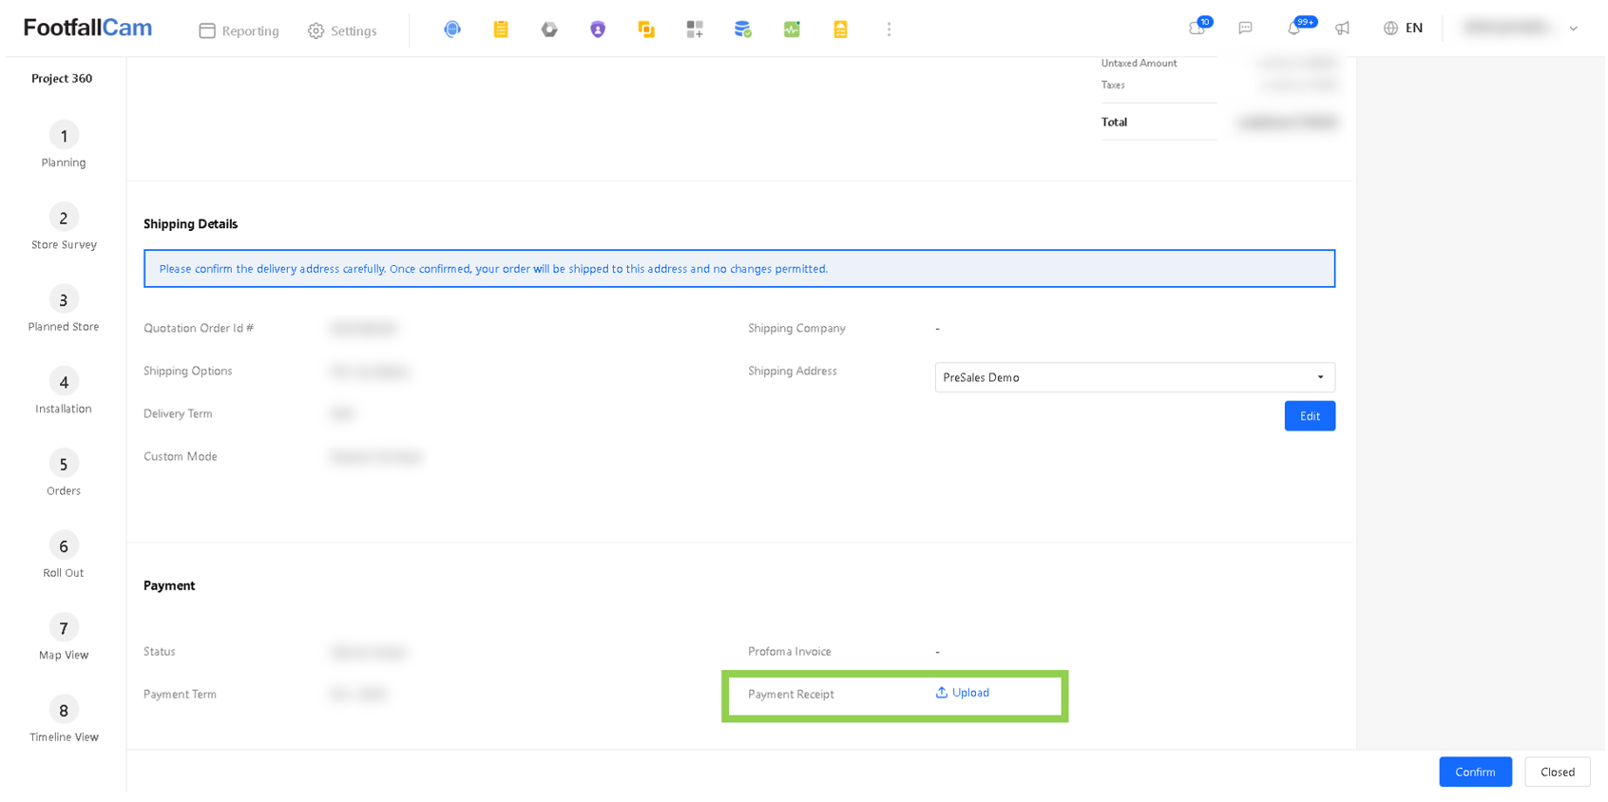Click the Custom Mode label
This screenshot has width=1608, height=802.
[x=181, y=457]
